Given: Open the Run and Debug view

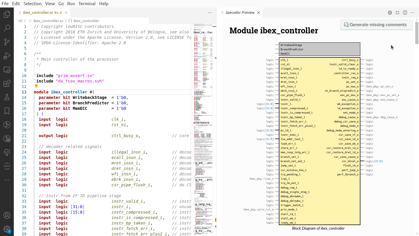Looking at the screenshot, I should pos(7,56).
